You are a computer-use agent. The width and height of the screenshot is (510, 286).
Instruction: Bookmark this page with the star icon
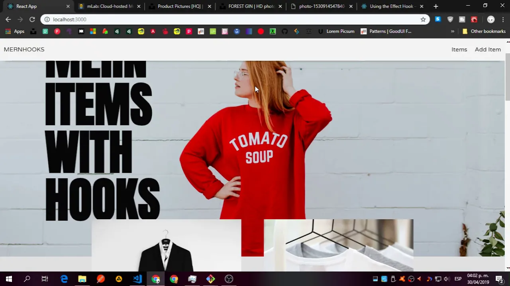point(423,19)
